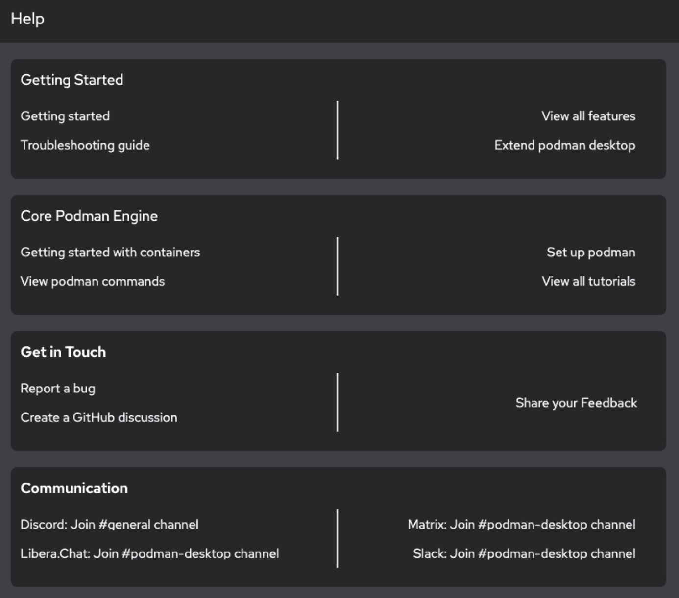This screenshot has width=679, height=598.
Task: Join the Matrix #podman-desktop channel
Action: (x=521, y=524)
